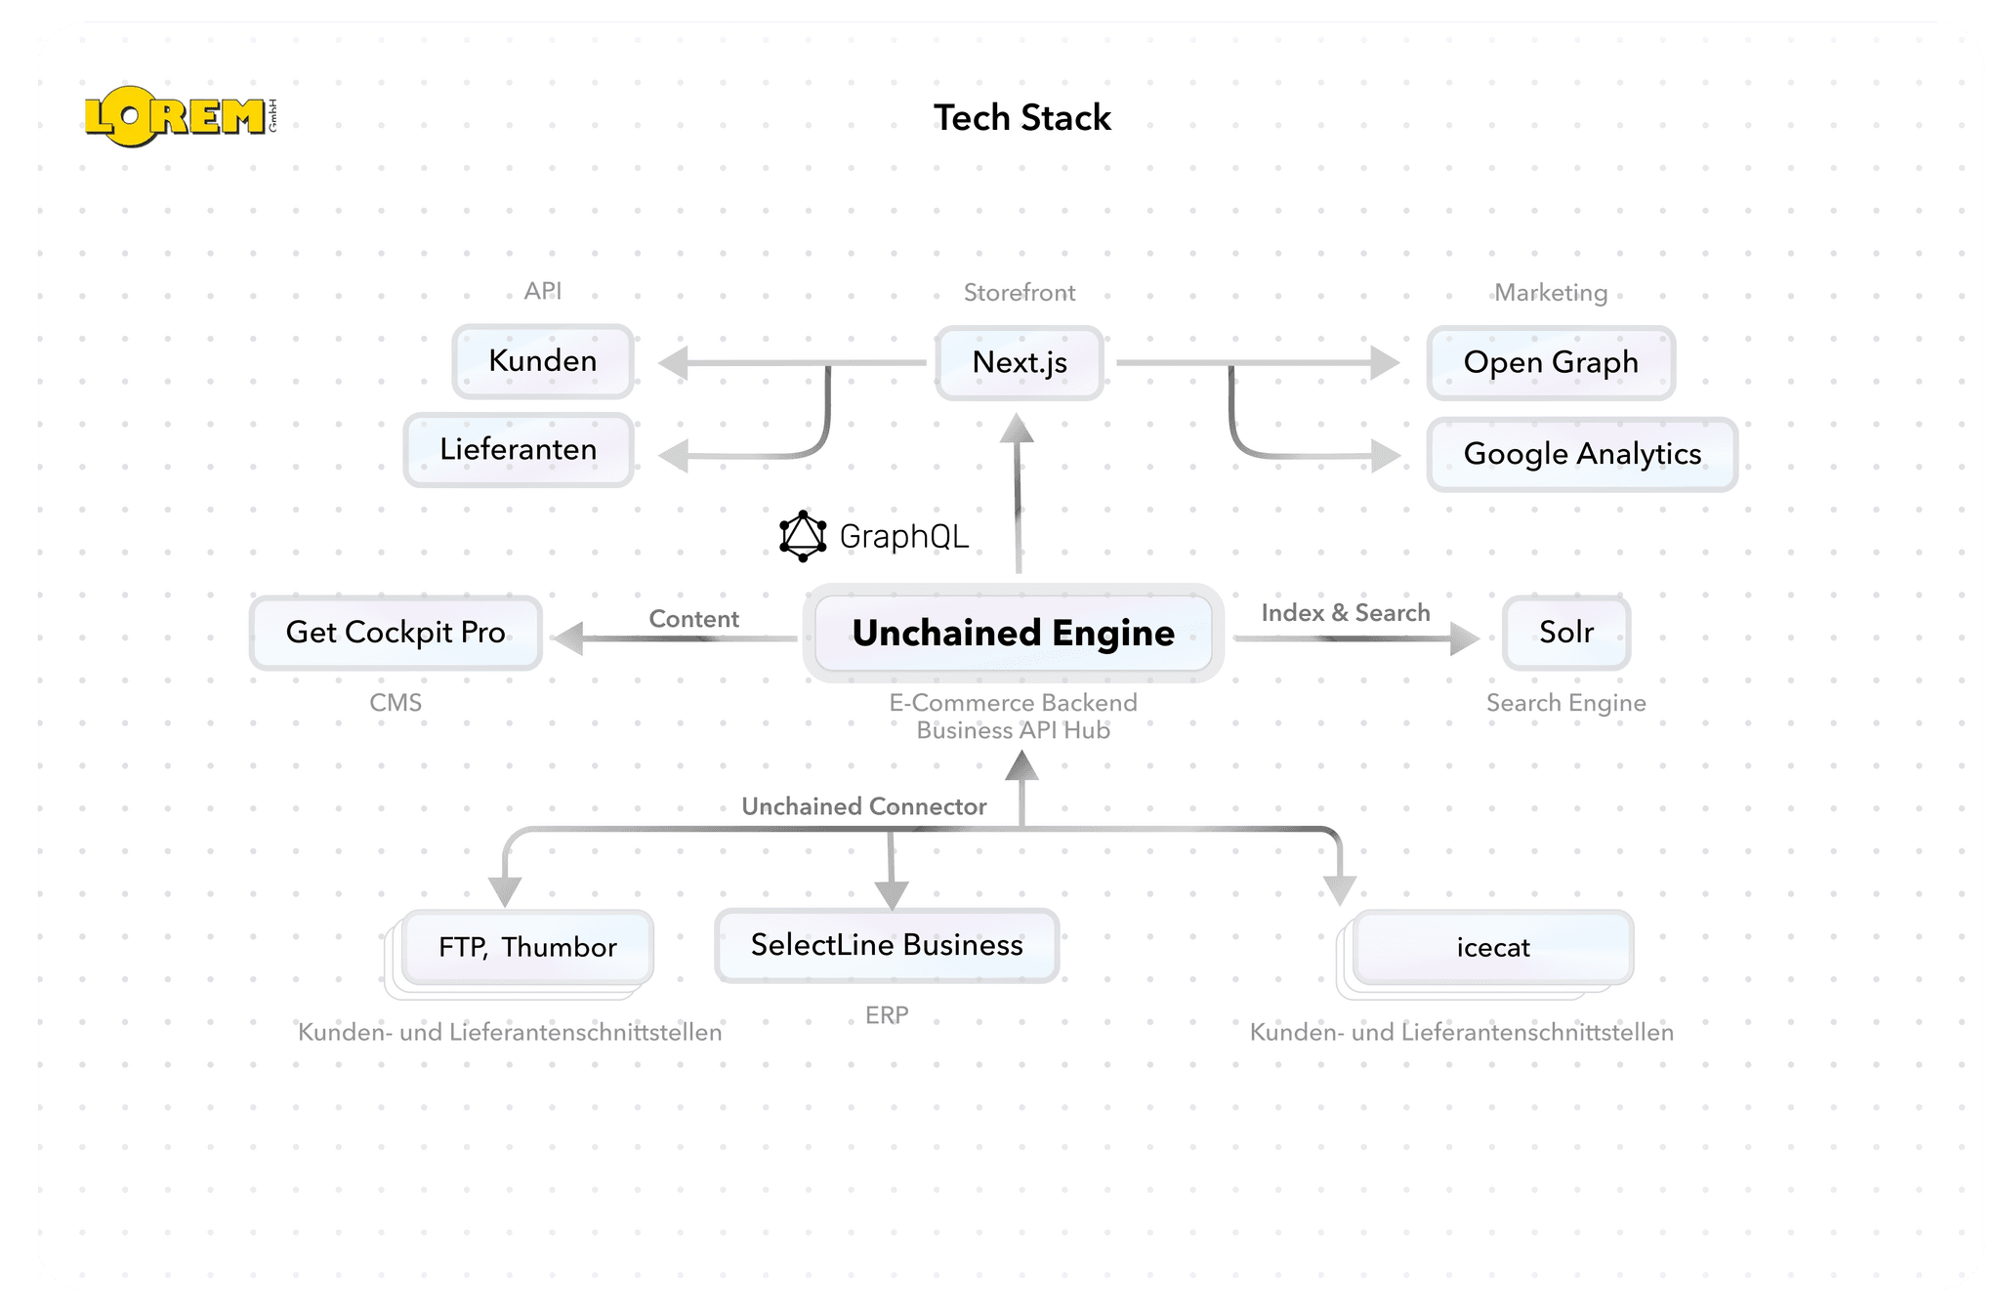Click the FTP, Thumbor box
Viewport: 2000px width, 1315px height.
527,947
